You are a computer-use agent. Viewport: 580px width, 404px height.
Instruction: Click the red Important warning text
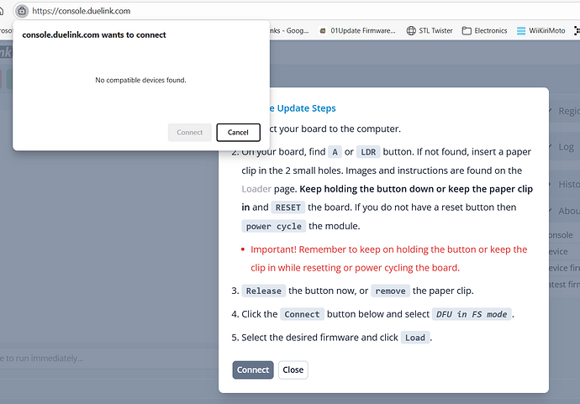tap(388, 259)
